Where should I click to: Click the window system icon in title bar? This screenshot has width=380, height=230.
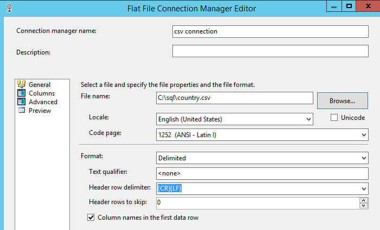[x=7, y=8]
